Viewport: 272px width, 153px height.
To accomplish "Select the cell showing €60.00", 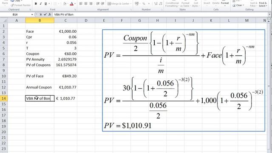I will click(65, 54).
